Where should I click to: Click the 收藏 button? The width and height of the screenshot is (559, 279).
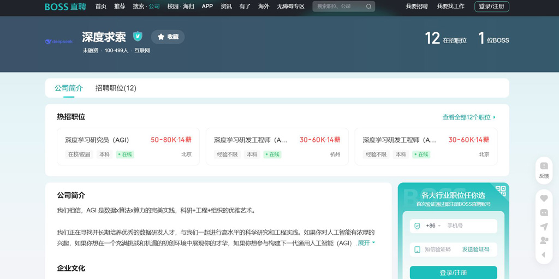tap(168, 37)
